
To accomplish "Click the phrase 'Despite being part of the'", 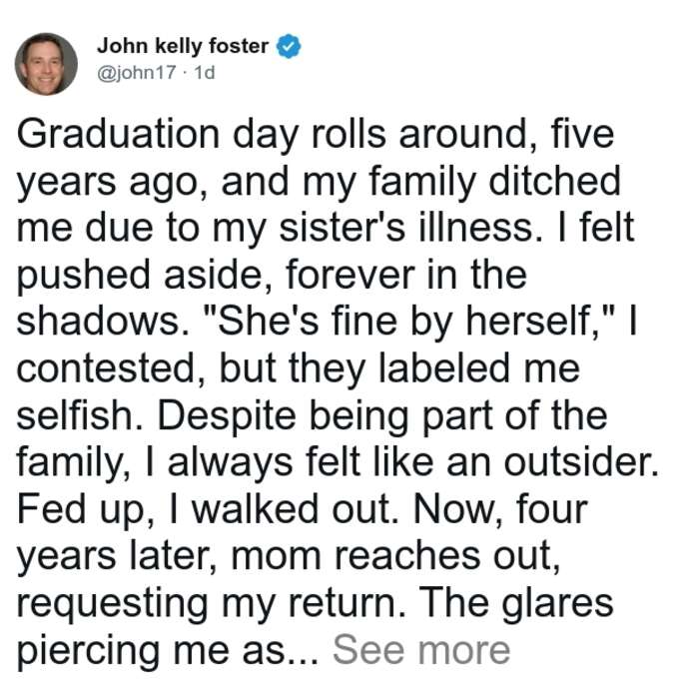I will coord(382,415).
